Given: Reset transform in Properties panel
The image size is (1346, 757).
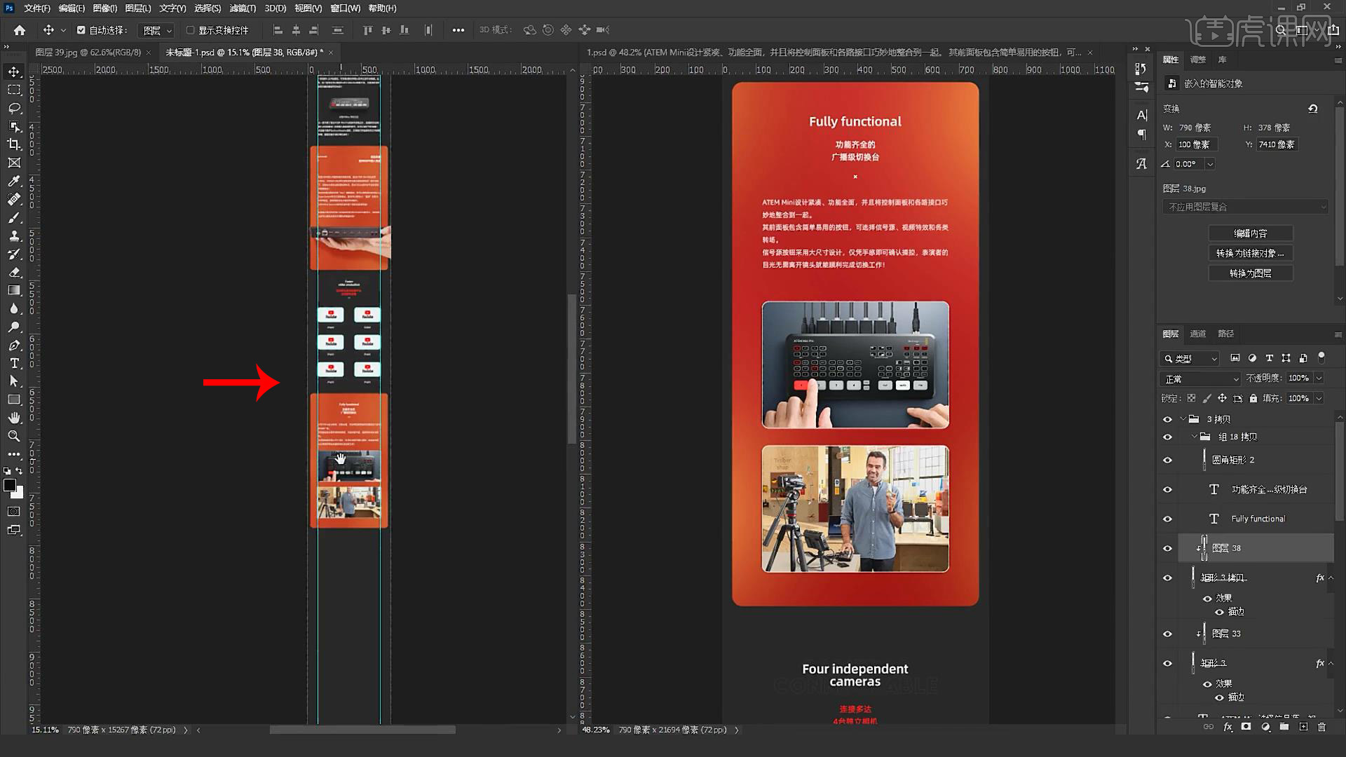Looking at the screenshot, I should point(1313,109).
